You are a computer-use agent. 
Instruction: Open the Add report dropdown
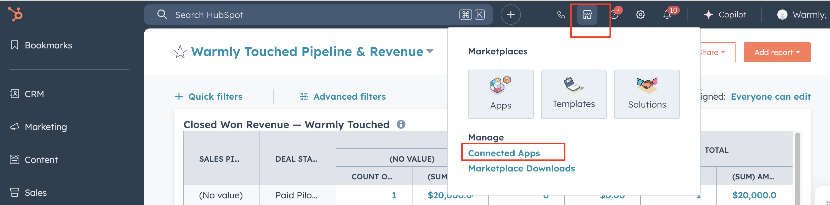[x=777, y=53]
